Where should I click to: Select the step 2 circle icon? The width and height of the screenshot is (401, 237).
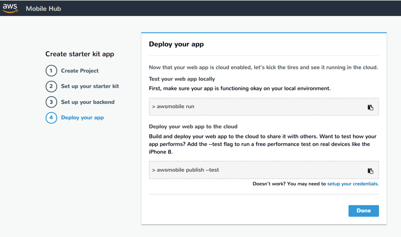point(51,86)
